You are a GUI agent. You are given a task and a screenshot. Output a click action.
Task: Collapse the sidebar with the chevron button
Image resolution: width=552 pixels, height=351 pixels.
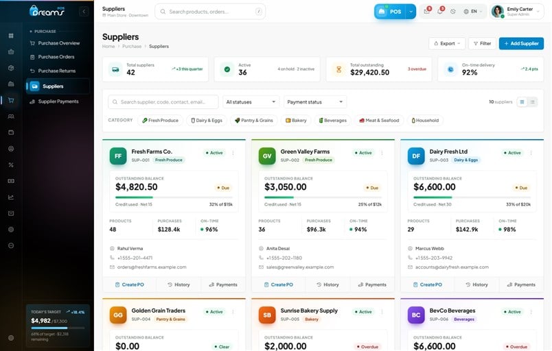click(84, 12)
